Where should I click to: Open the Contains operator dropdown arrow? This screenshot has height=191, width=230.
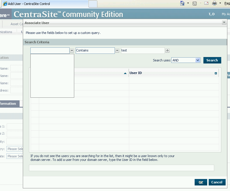point(117,51)
